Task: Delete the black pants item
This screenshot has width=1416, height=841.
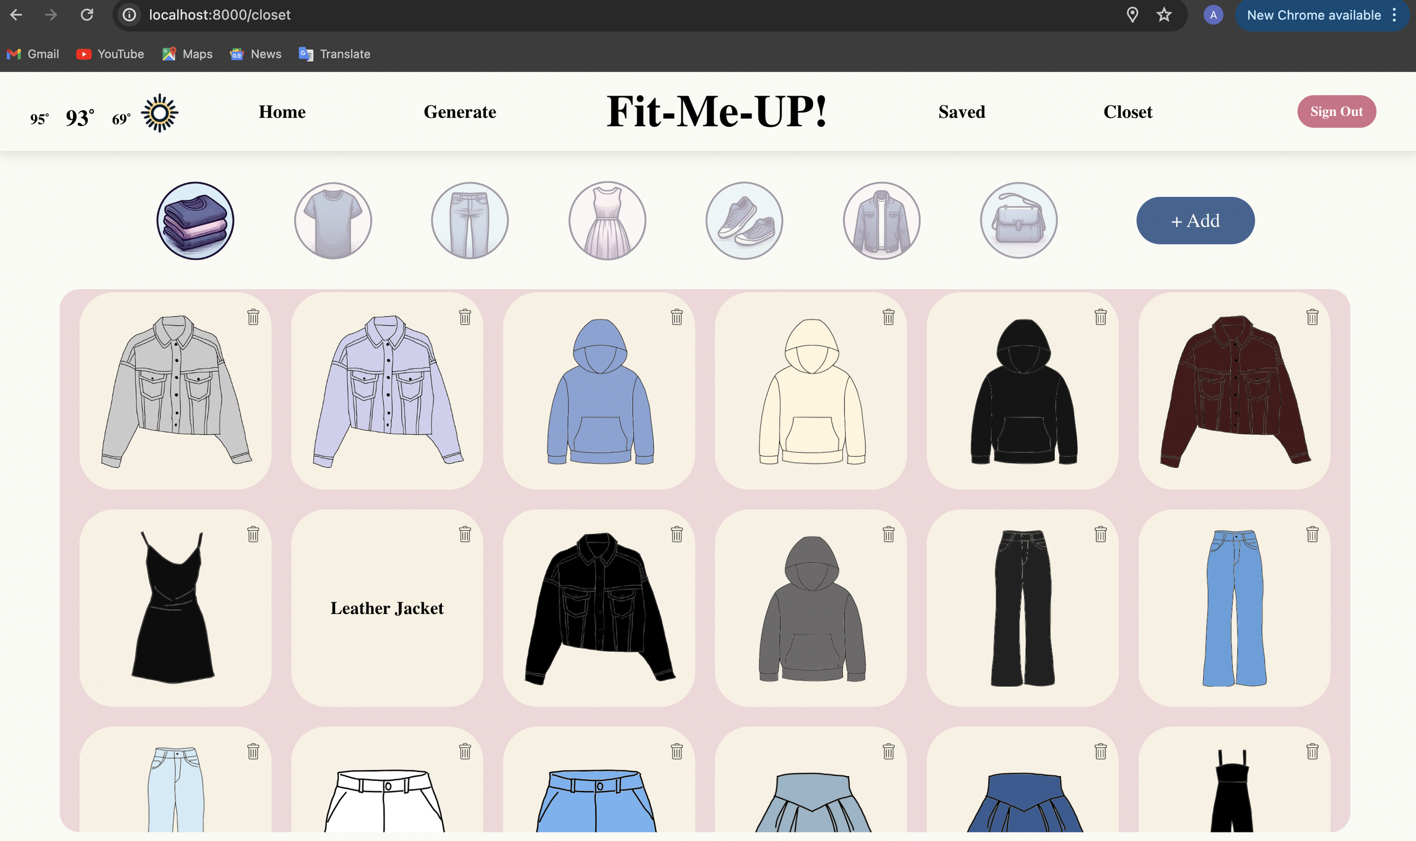Action: (1101, 534)
